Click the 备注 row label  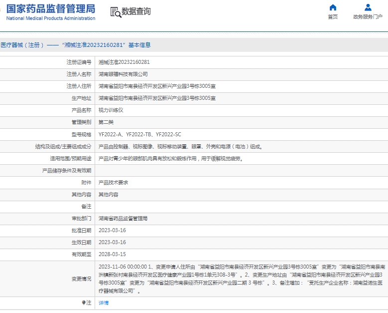(86, 206)
